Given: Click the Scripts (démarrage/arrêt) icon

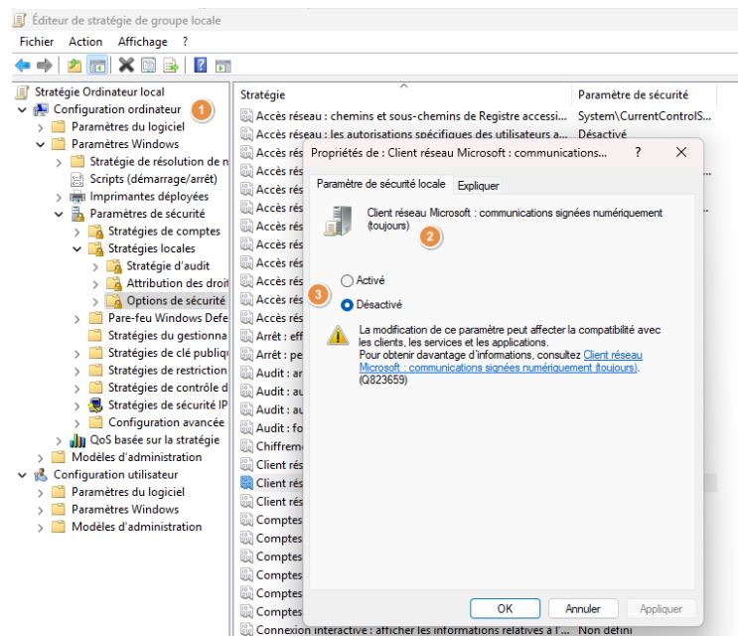Looking at the screenshot, I should [x=76, y=179].
